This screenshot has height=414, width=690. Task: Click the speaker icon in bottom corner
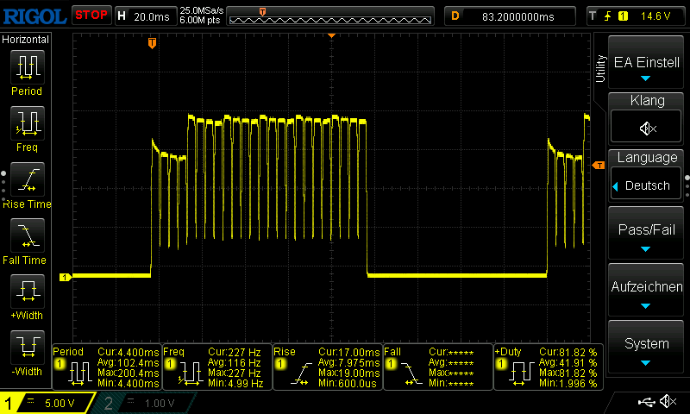(668, 402)
